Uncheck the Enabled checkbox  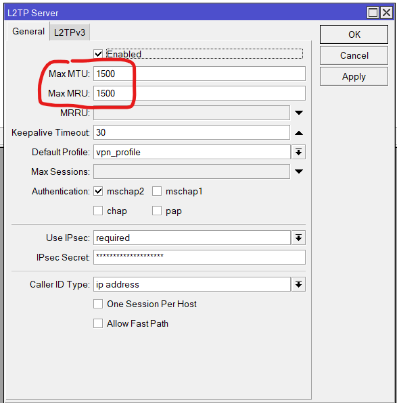tap(98, 54)
